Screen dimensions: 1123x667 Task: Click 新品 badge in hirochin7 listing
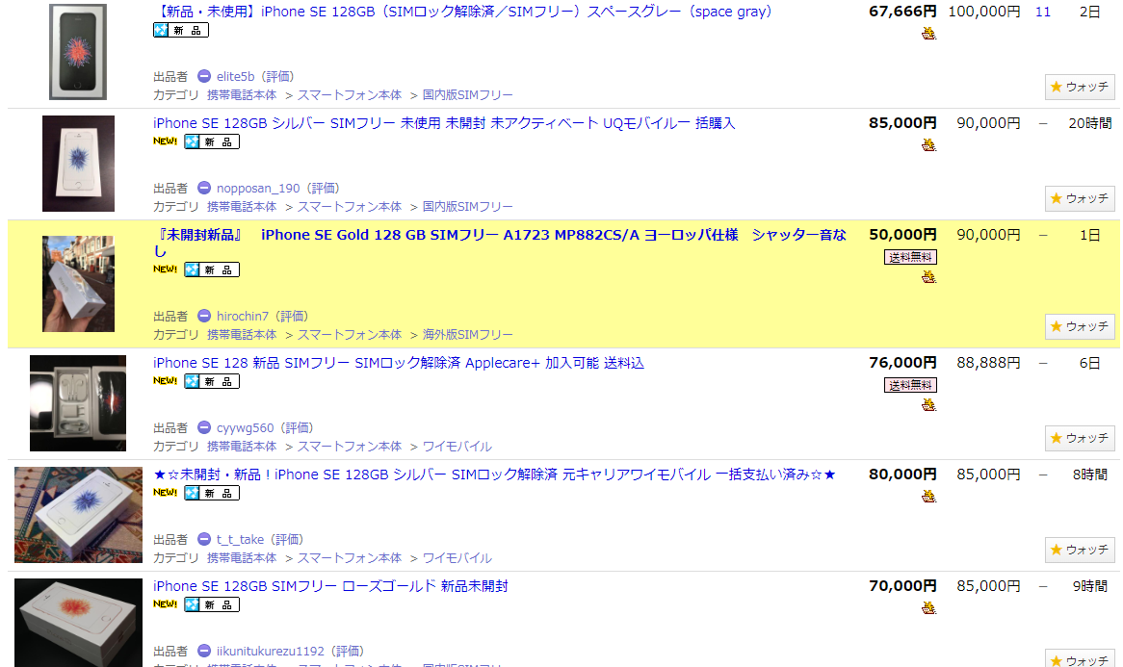tap(212, 269)
